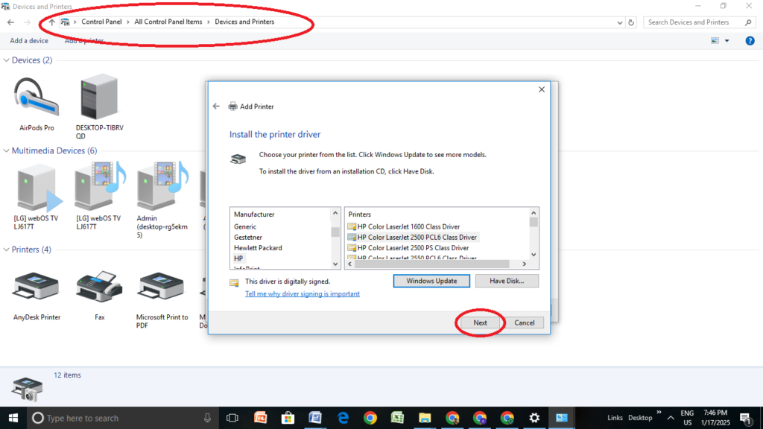Open the view options dropdown arrow
This screenshot has width=763, height=429.
click(x=727, y=41)
